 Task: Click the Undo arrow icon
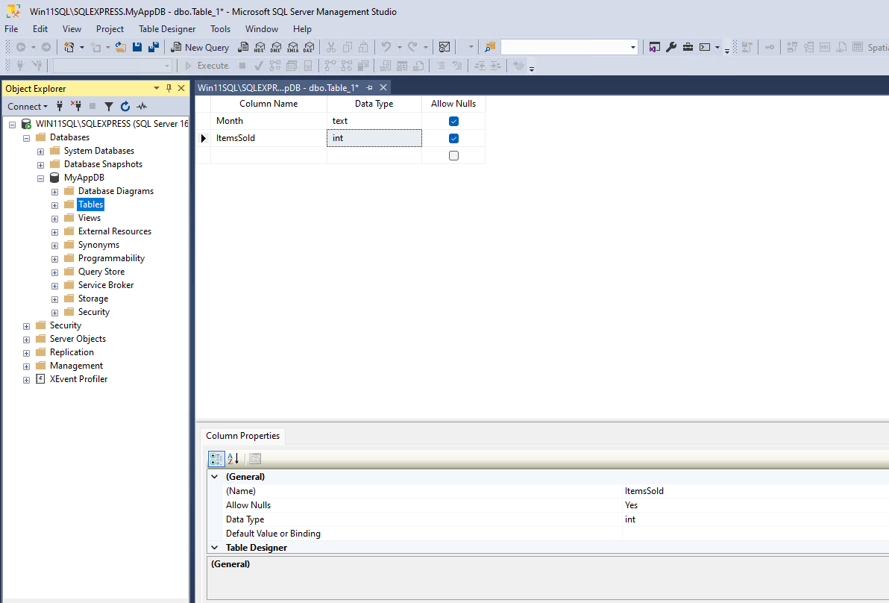pyautogui.click(x=386, y=47)
